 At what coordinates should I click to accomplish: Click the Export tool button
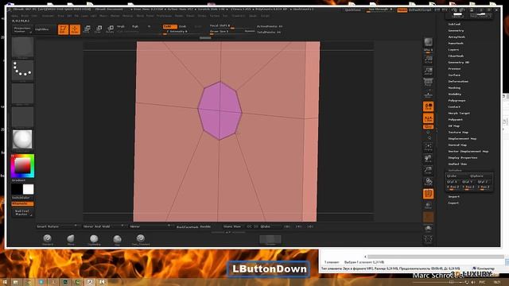(453, 203)
